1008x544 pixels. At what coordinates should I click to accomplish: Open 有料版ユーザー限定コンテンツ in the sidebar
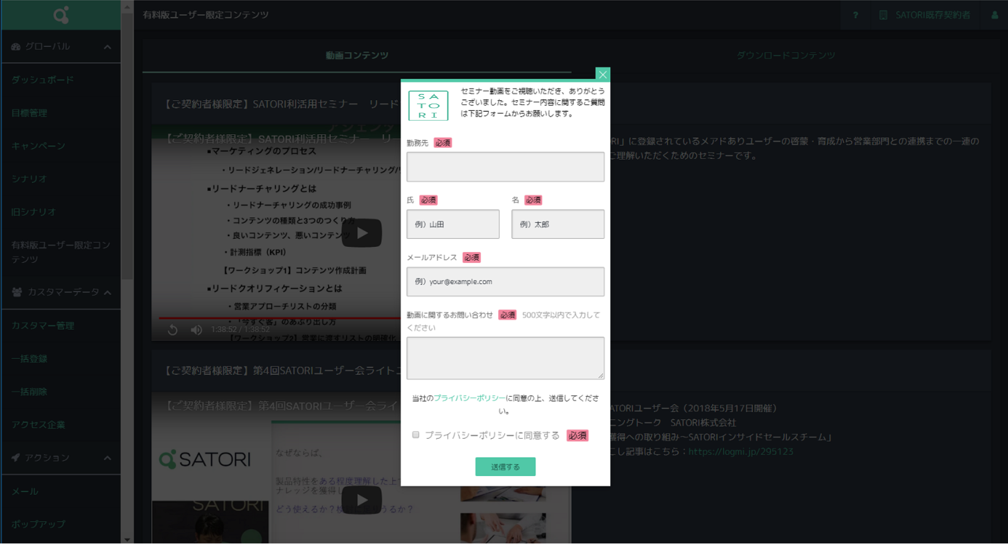pyautogui.click(x=61, y=252)
